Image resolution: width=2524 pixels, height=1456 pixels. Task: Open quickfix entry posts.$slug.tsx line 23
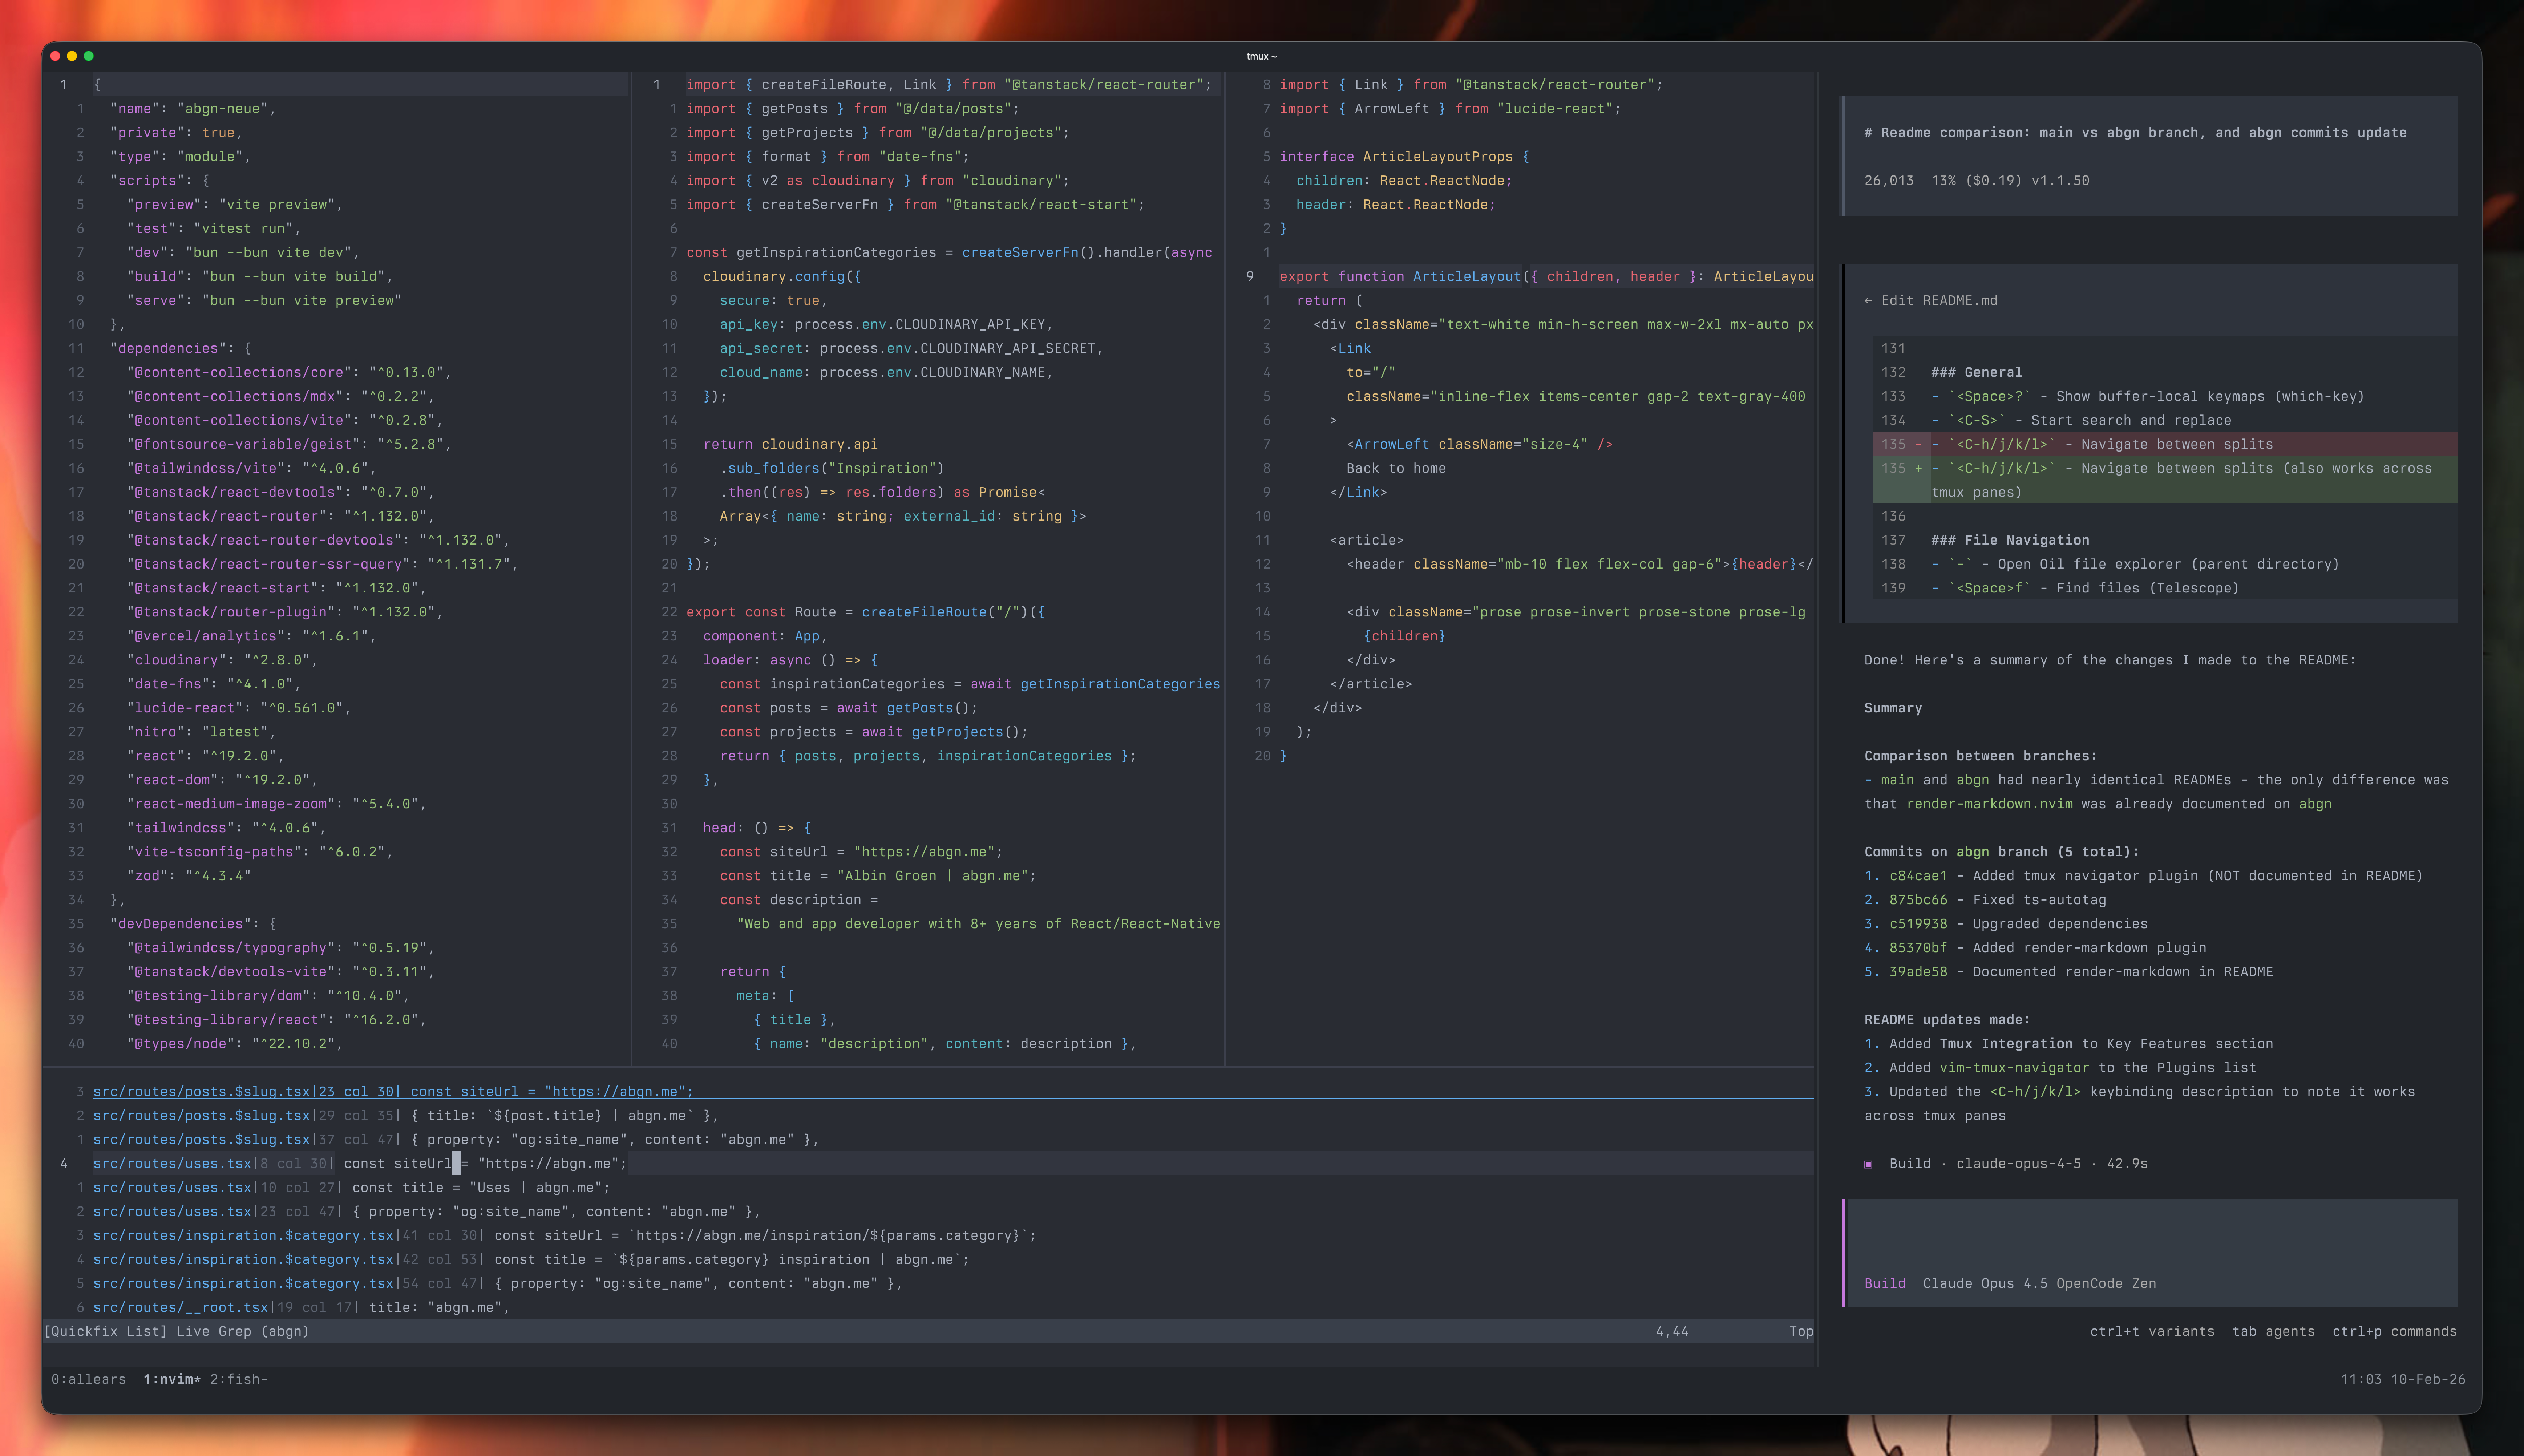point(392,1091)
